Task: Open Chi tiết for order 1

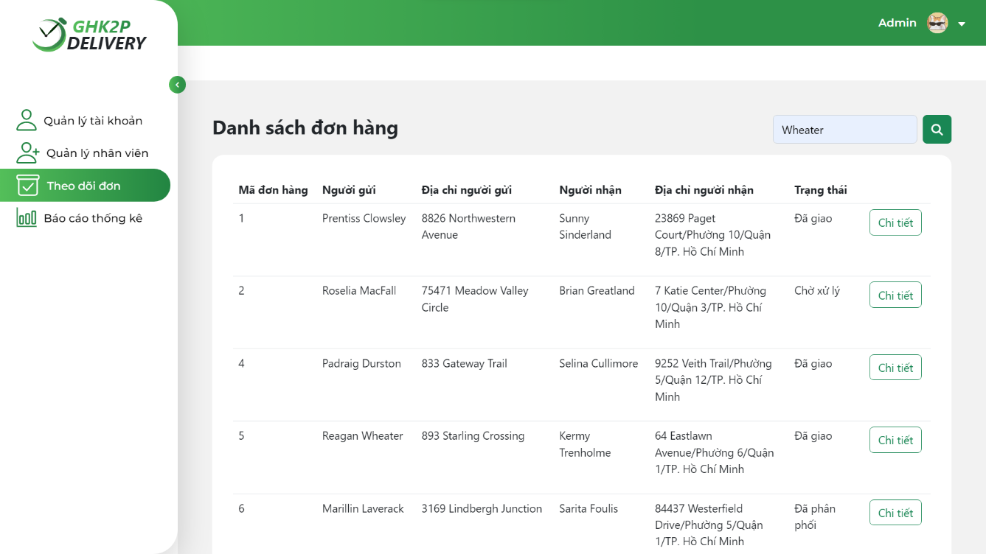Action: pos(895,222)
